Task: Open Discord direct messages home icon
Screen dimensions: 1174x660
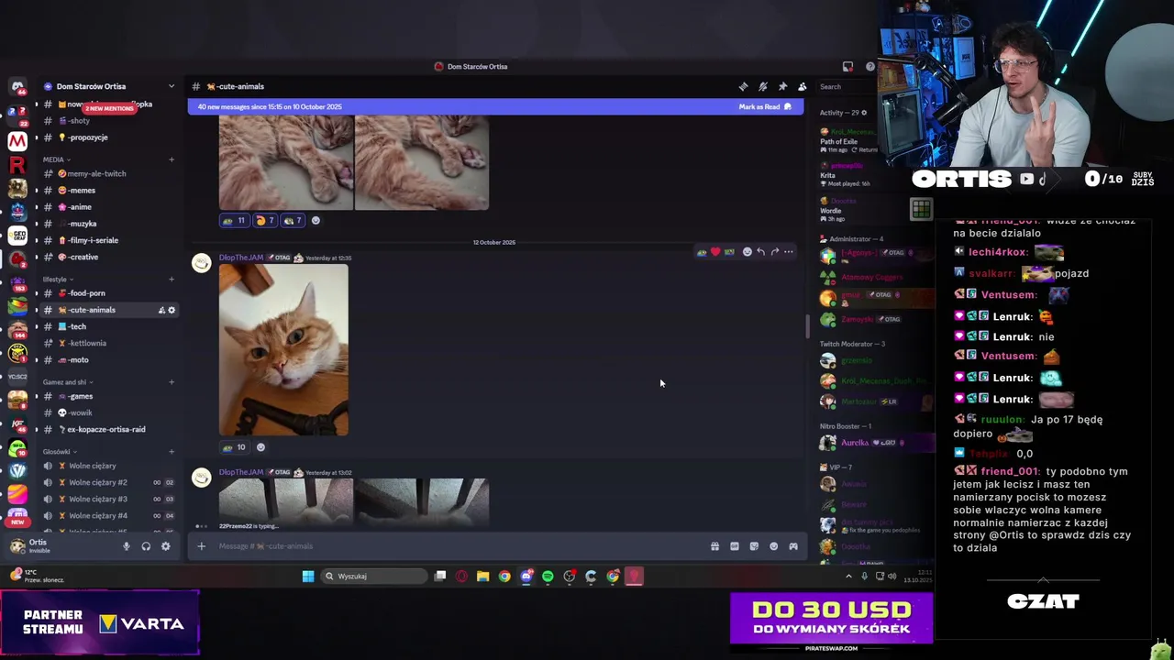Action: click(x=17, y=86)
